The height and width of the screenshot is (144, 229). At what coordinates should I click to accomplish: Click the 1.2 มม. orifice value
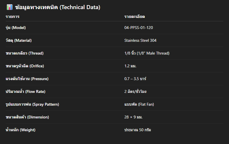click(132, 66)
